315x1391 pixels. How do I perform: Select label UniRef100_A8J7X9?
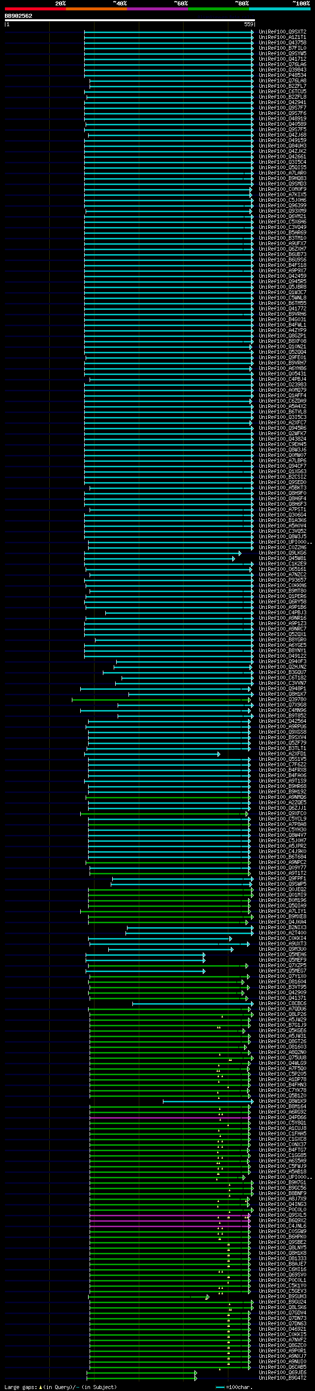pos(283,1200)
